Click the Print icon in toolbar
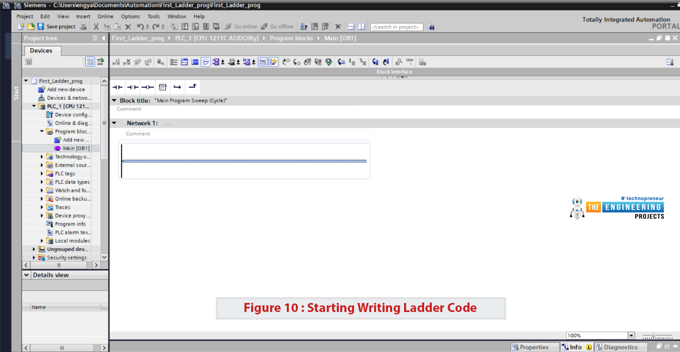The width and height of the screenshot is (680, 352). [x=84, y=27]
